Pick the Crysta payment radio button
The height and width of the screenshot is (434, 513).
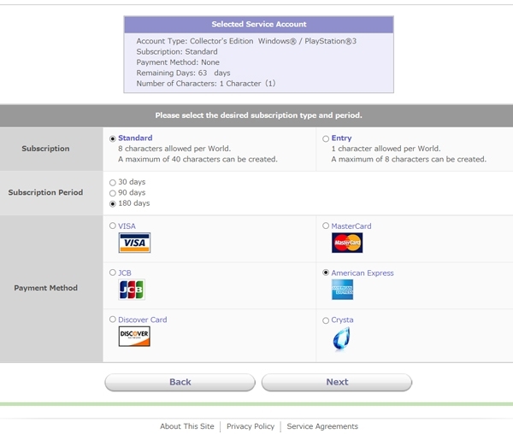point(326,320)
